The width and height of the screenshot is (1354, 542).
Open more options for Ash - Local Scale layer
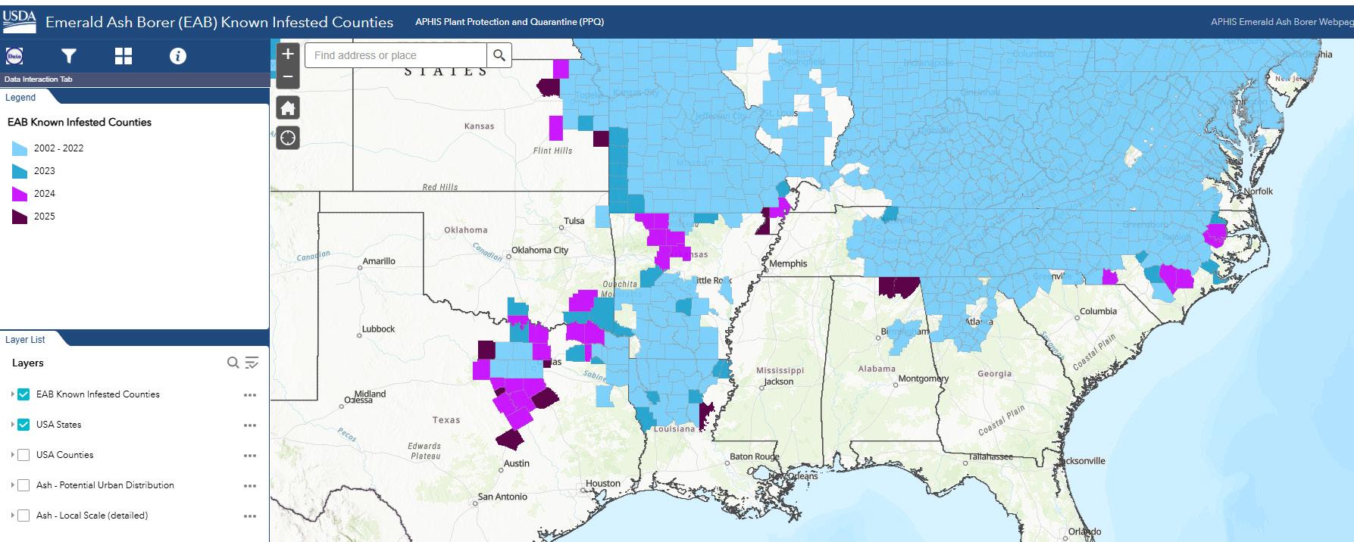[x=250, y=516]
